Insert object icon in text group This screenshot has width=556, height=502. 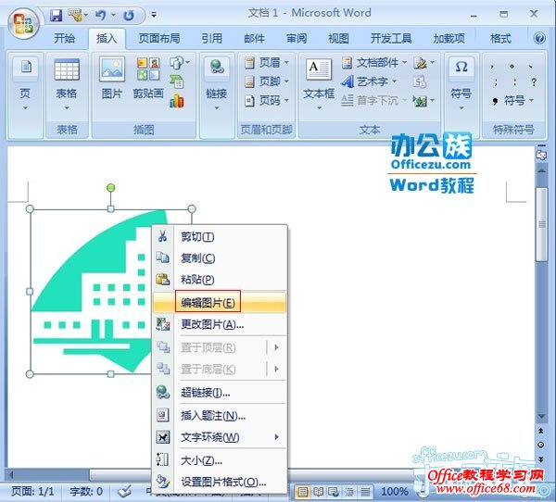point(420,101)
